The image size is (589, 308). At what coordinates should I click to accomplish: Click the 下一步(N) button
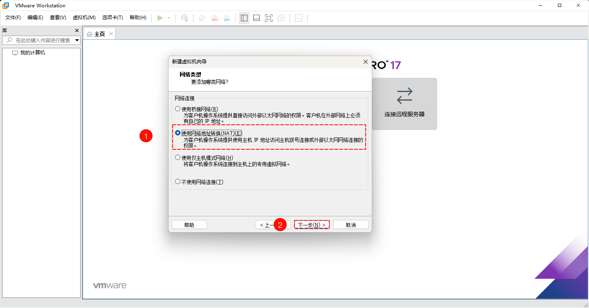coord(312,224)
